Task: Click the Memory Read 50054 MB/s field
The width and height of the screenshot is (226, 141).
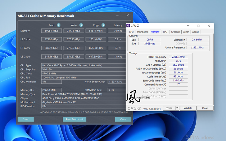Action: 52,31
